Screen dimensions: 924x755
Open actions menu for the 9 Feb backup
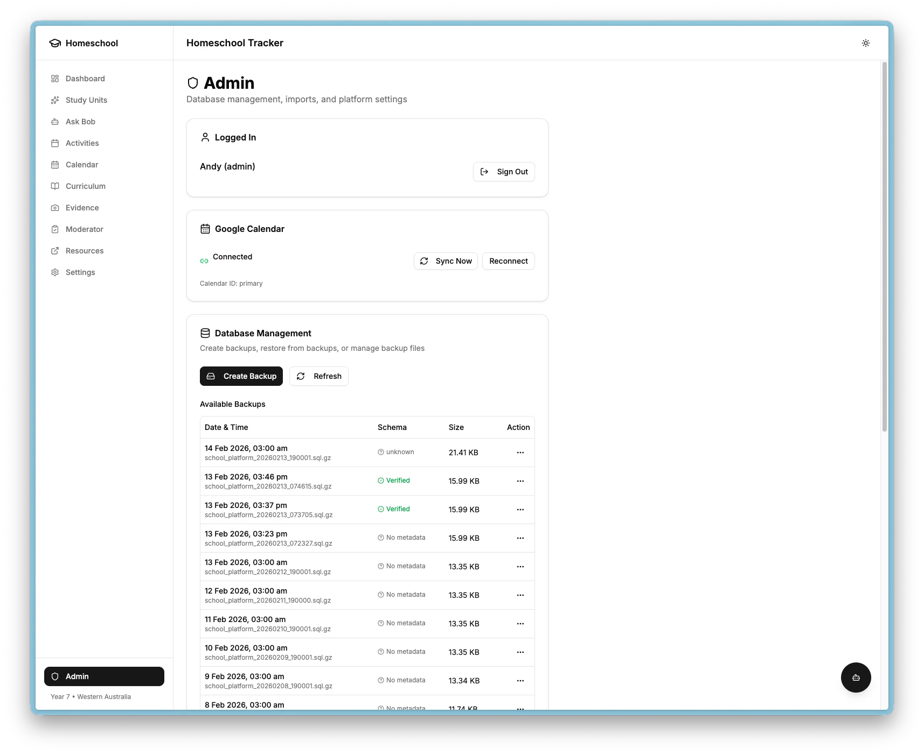click(520, 680)
